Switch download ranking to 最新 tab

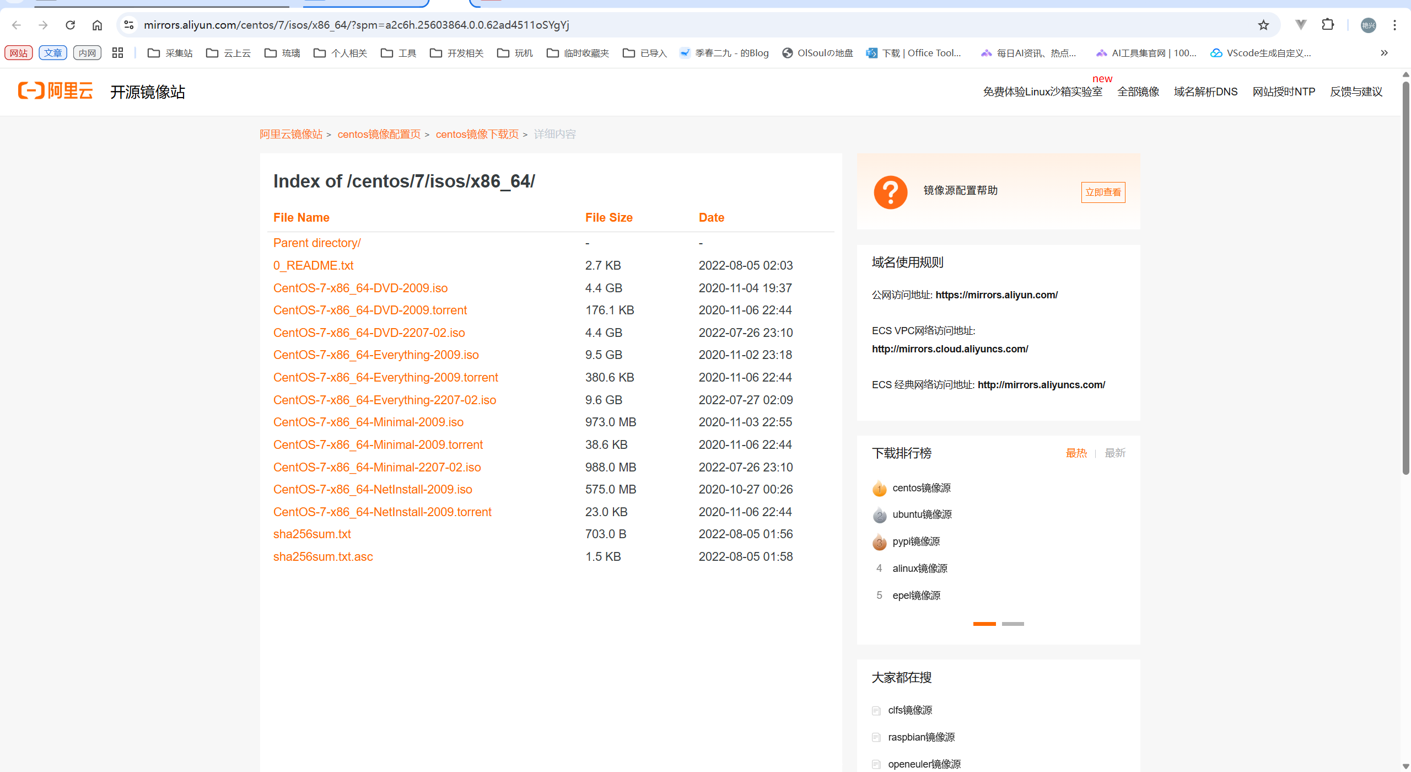(x=1114, y=453)
